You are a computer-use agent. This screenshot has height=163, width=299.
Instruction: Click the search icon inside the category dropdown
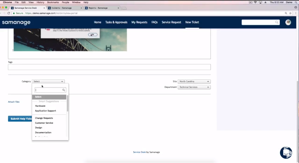[63, 90]
